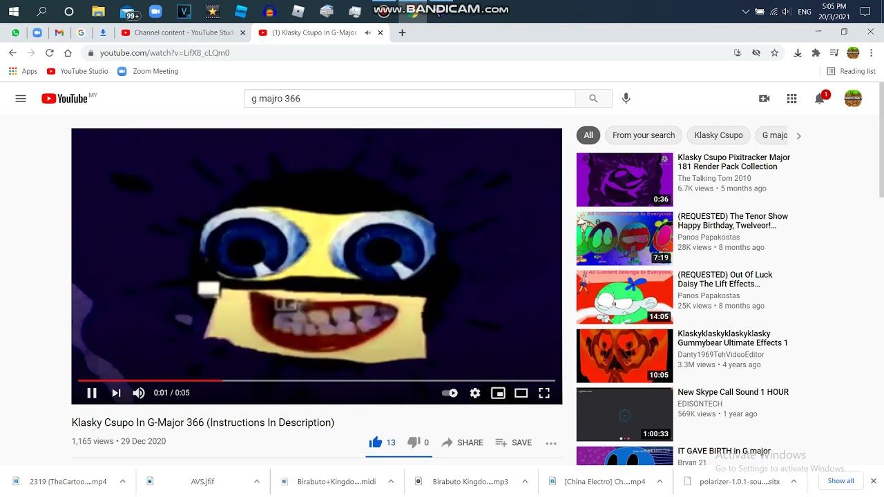Close the downloads shelf
This screenshot has height=497, width=884.
873,481
